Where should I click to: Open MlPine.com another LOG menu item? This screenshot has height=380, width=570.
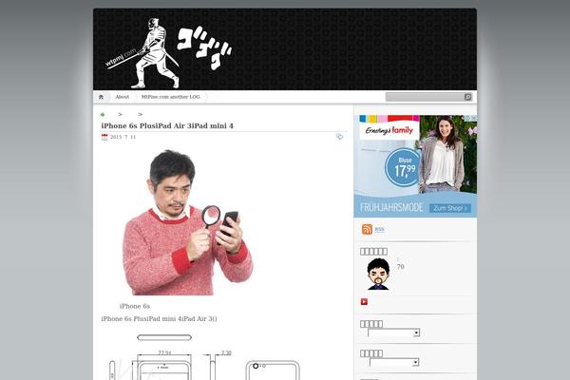click(170, 97)
